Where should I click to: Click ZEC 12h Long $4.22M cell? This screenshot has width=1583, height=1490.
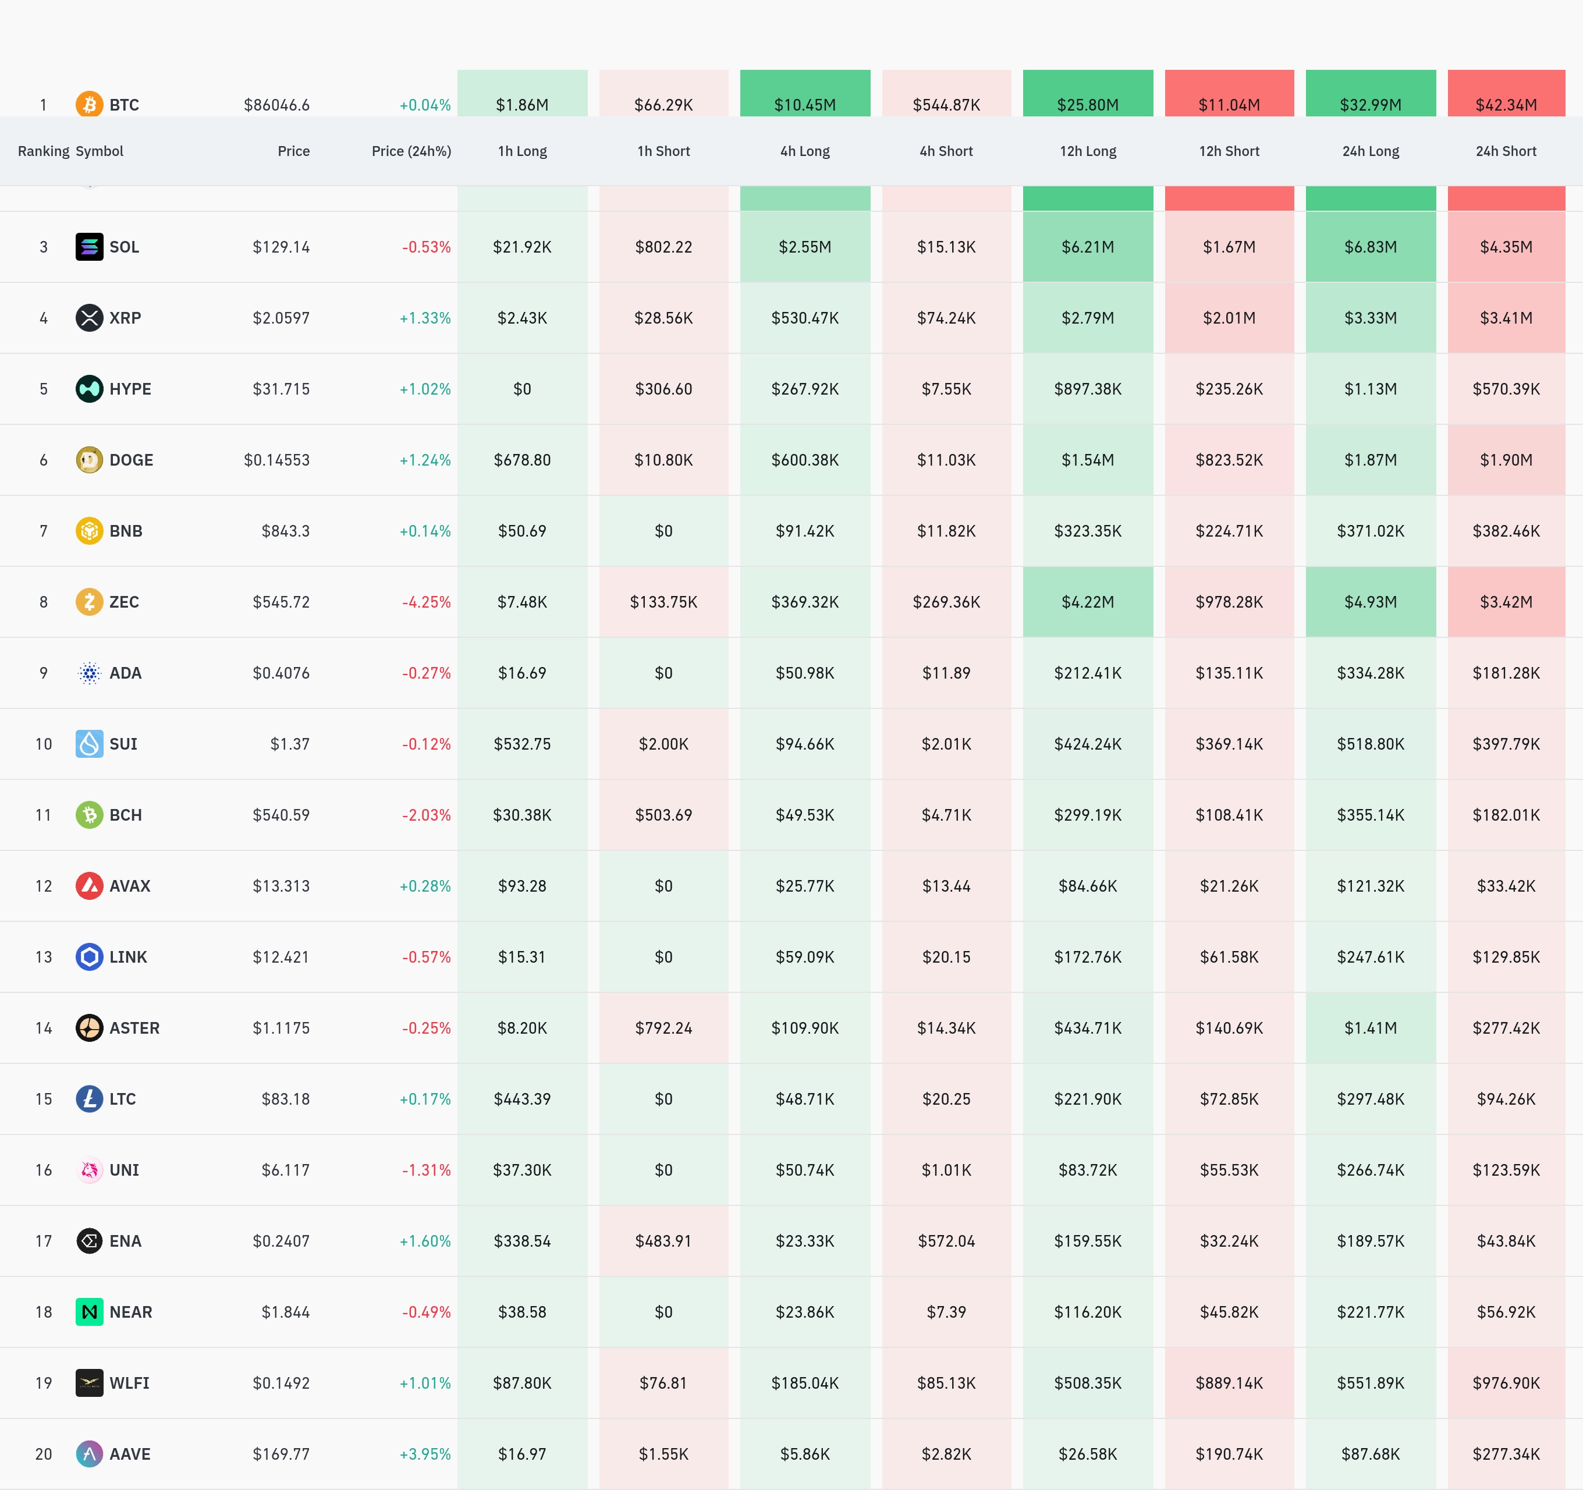[x=1087, y=602]
